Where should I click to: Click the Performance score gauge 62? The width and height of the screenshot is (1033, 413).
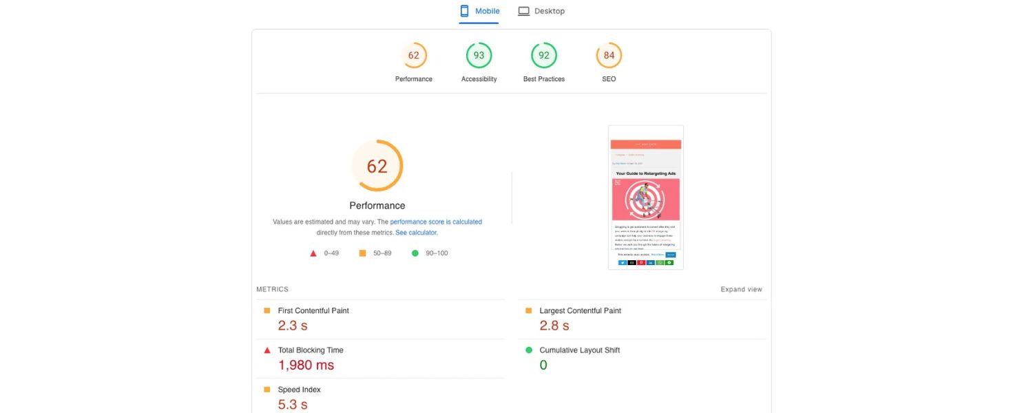coord(414,56)
